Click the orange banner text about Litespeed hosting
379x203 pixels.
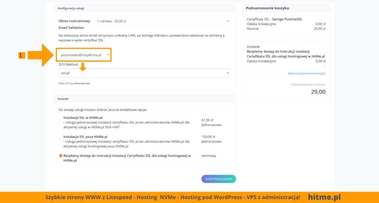(172, 197)
